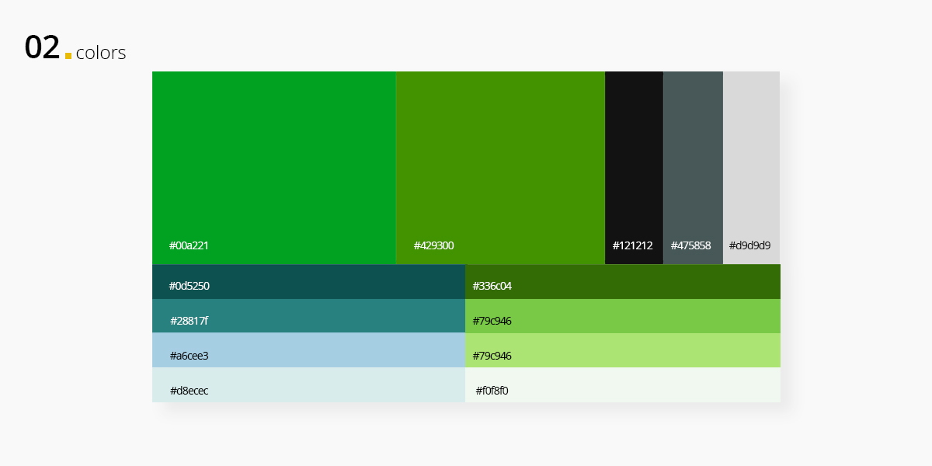The height and width of the screenshot is (466, 932).
Task: Click the small yellow square after "02"
Action: click(x=68, y=56)
